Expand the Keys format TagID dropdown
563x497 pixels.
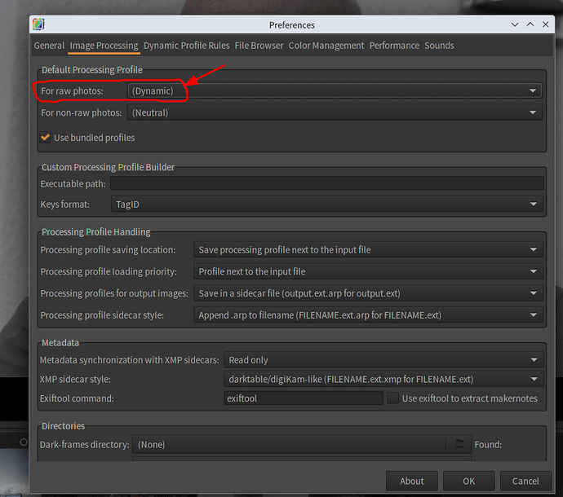tap(326, 204)
